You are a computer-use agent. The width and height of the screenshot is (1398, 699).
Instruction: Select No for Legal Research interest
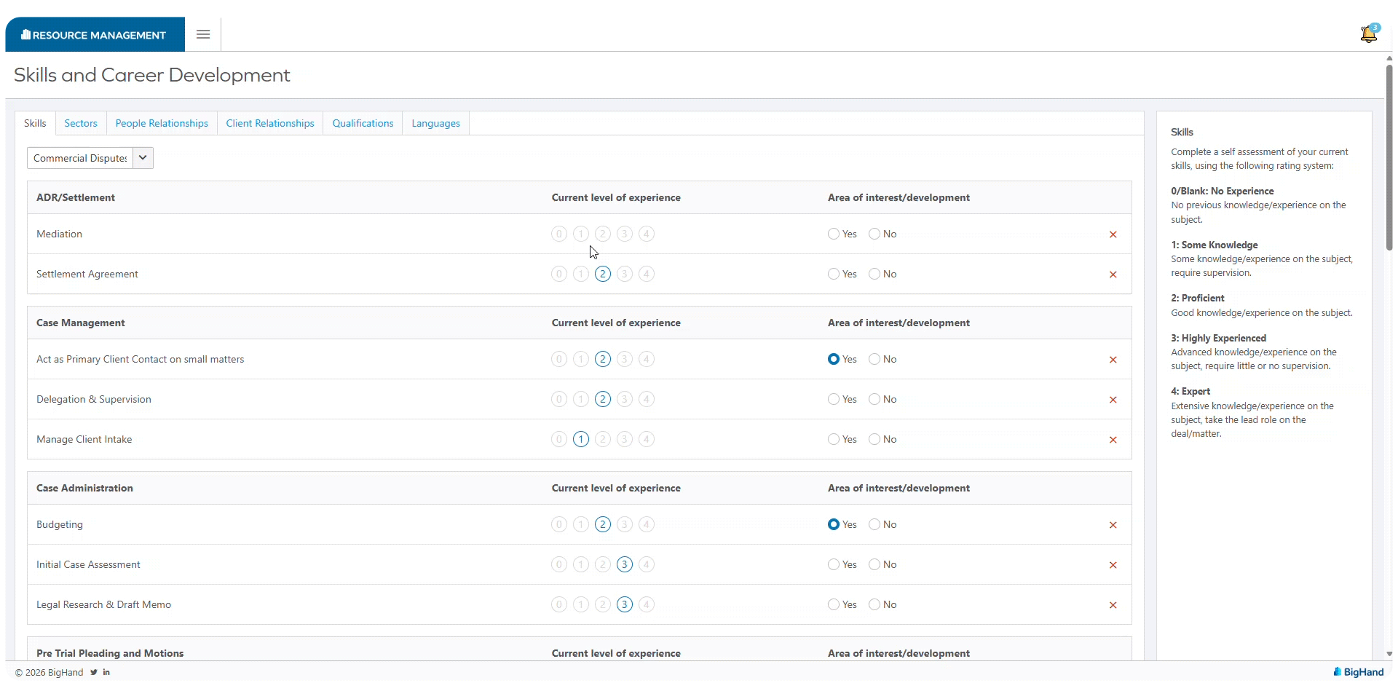pos(874,604)
